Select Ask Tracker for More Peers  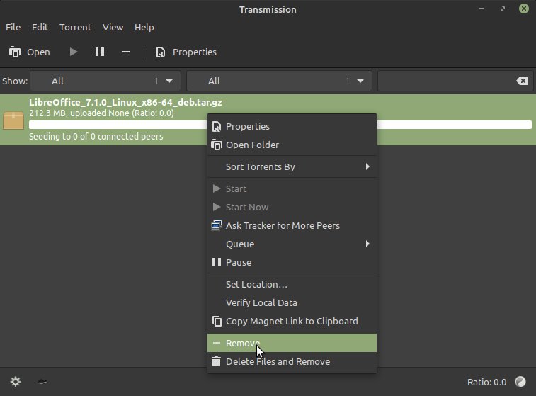pos(292,226)
